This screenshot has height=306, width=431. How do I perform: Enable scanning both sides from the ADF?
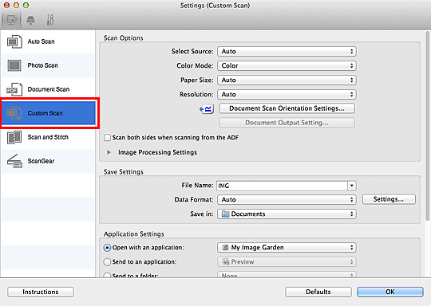[x=107, y=138]
